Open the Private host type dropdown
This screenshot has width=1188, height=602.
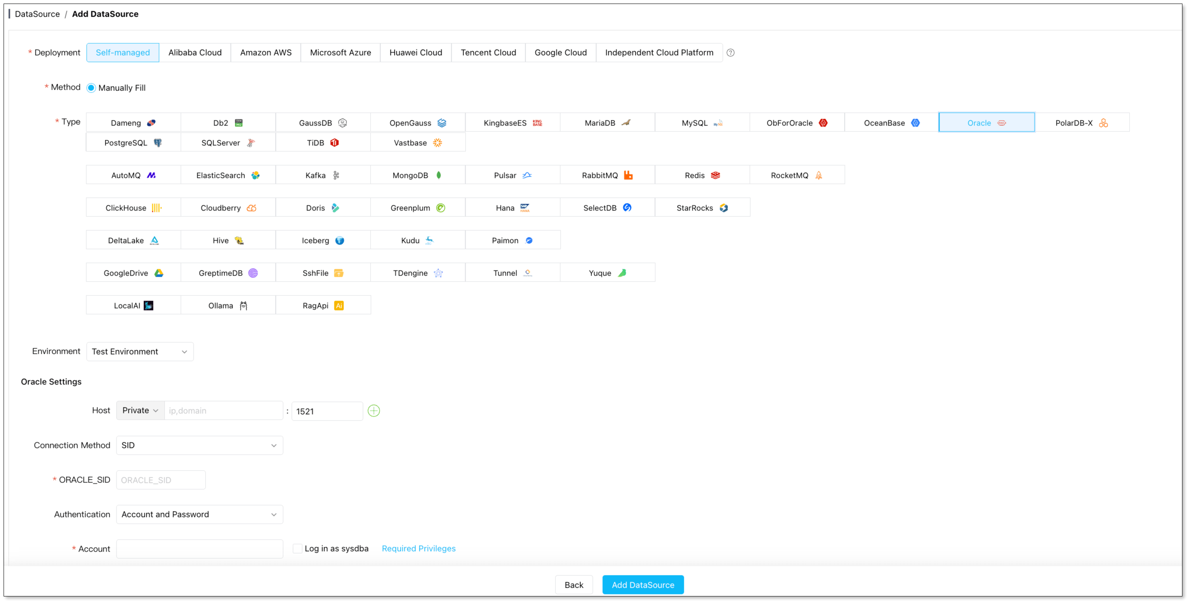140,410
